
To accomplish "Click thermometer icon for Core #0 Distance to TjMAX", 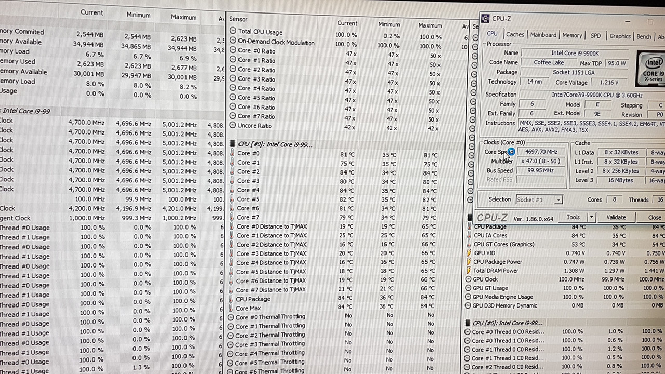I will (232, 226).
